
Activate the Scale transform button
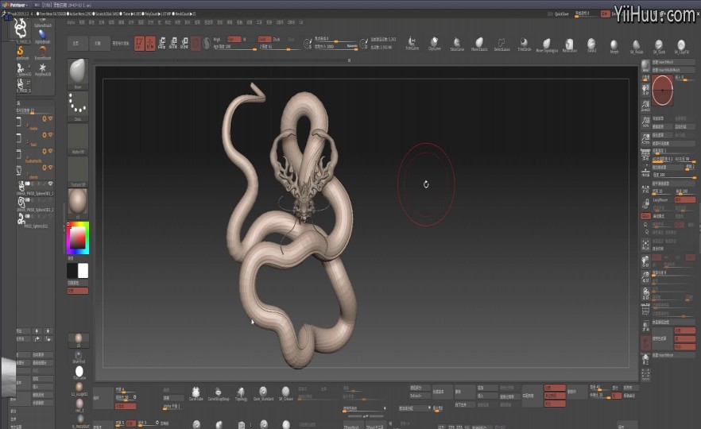[173, 44]
